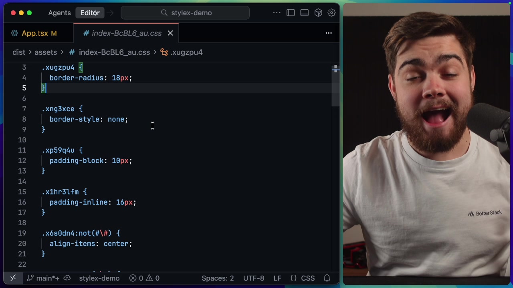Toggle the left dock panel icon
This screenshot has height=288, width=513.
point(291,12)
